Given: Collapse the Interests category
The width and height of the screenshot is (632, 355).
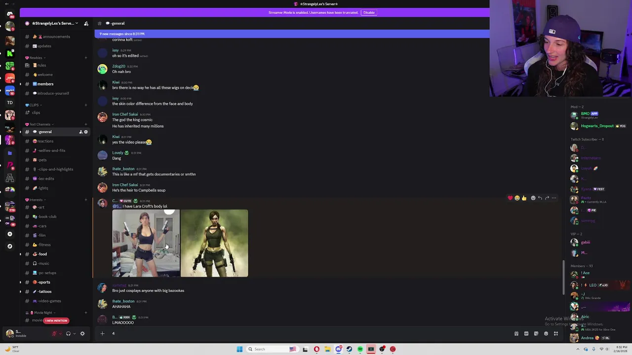Looking at the screenshot, I should point(36,200).
